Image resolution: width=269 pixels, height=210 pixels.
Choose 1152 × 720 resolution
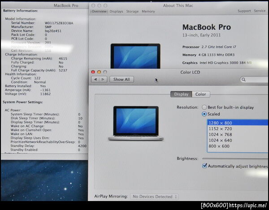point(238,129)
